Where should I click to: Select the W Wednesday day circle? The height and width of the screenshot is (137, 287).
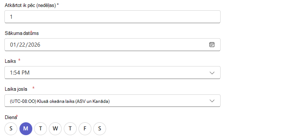pos(55,129)
